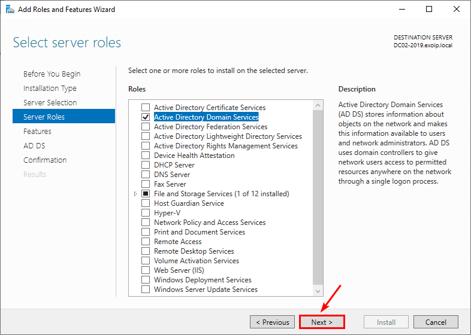Check the Fax Server checkbox
Screen dimensions: 471x335
[x=146, y=184]
